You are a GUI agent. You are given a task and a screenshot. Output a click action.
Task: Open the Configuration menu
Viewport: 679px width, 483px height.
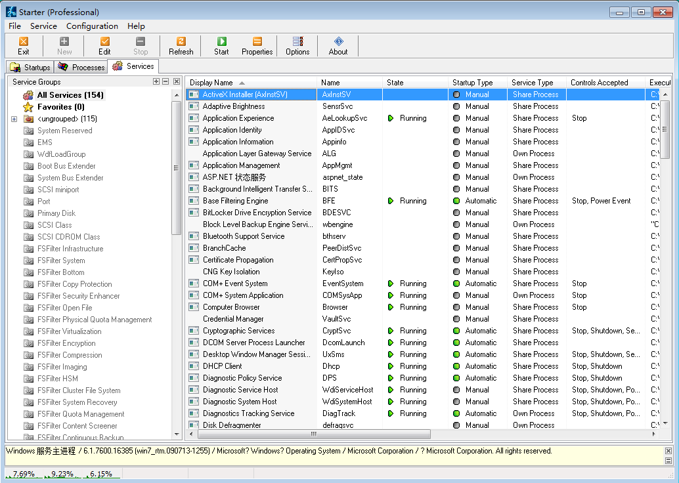pyautogui.click(x=92, y=26)
